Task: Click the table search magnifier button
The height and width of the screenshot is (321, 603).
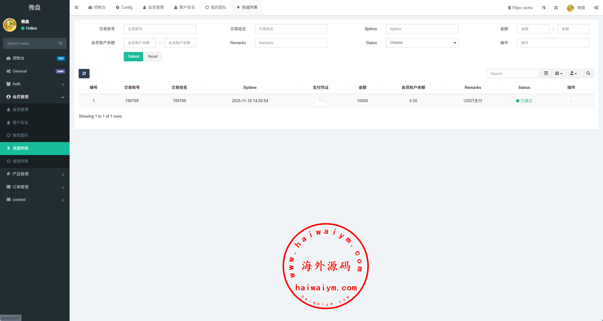Action: tap(588, 73)
